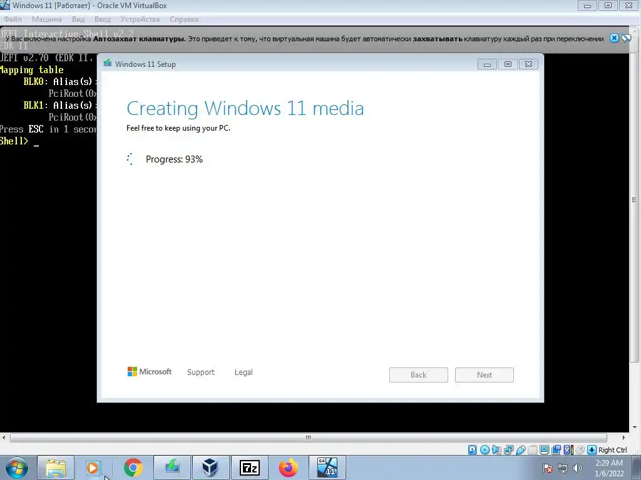This screenshot has width=641, height=480.
Task: Click the VM horizontal scrollbar thumb
Action: point(308,437)
